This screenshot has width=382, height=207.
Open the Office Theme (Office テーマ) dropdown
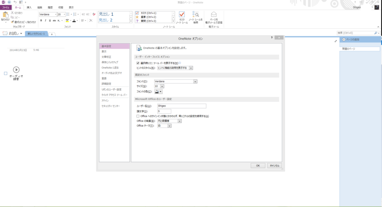[x=170, y=126]
